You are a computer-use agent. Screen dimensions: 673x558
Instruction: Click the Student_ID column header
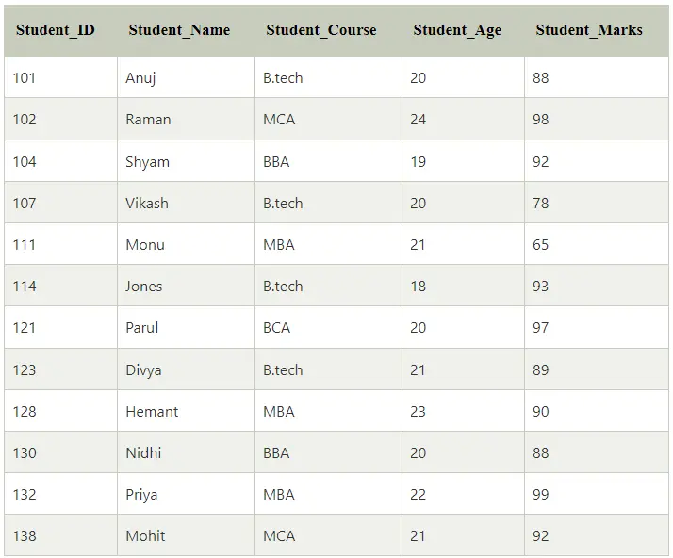coord(56,30)
